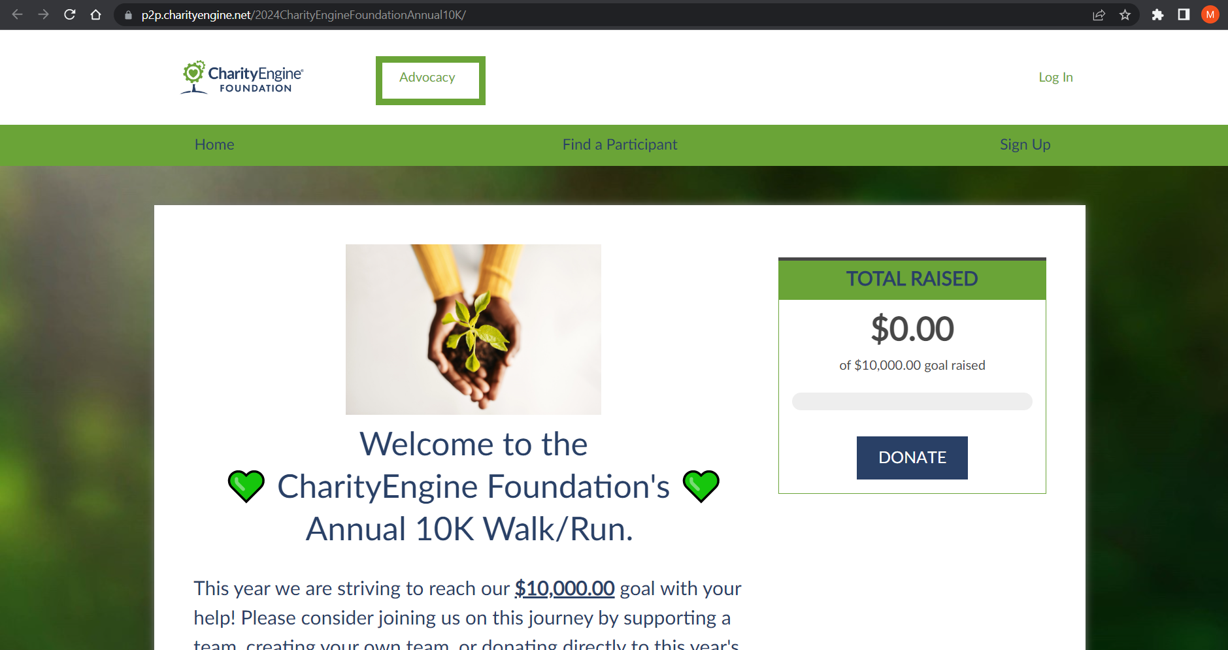Select Sign Up in green bar
Viewport: 1228px width, 650px height.
coord(1025,144)
